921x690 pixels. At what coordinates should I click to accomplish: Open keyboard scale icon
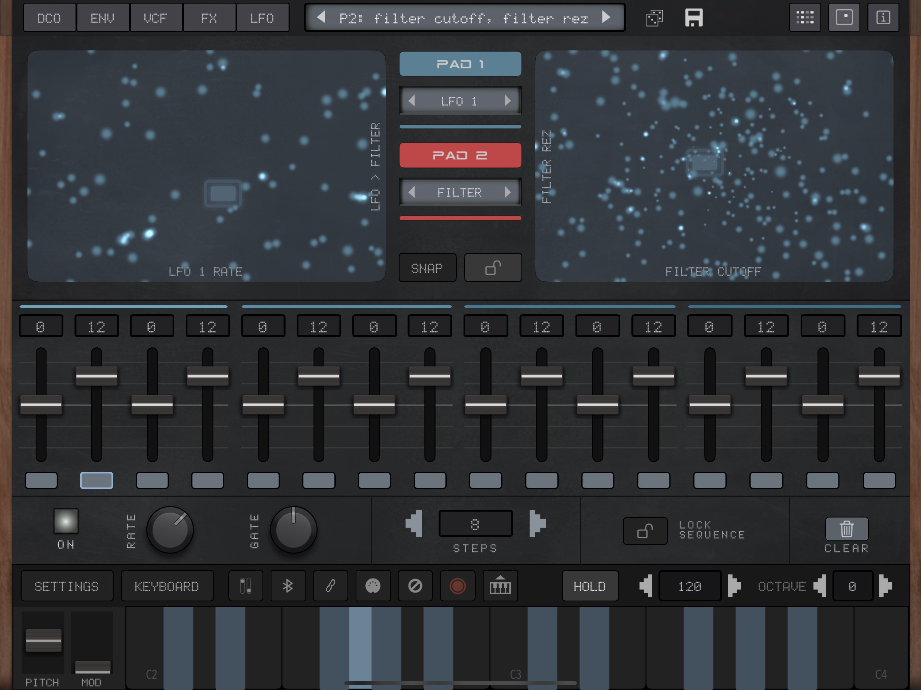click(500, 586)
